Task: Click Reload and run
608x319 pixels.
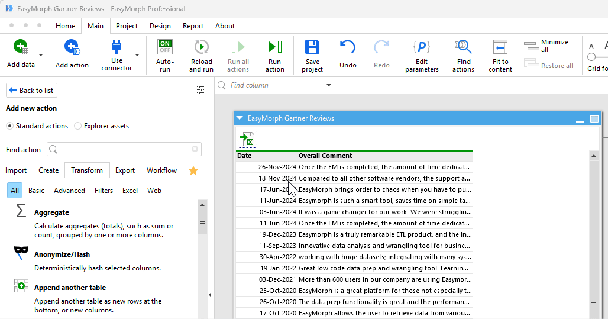Action: pos(201,56)
